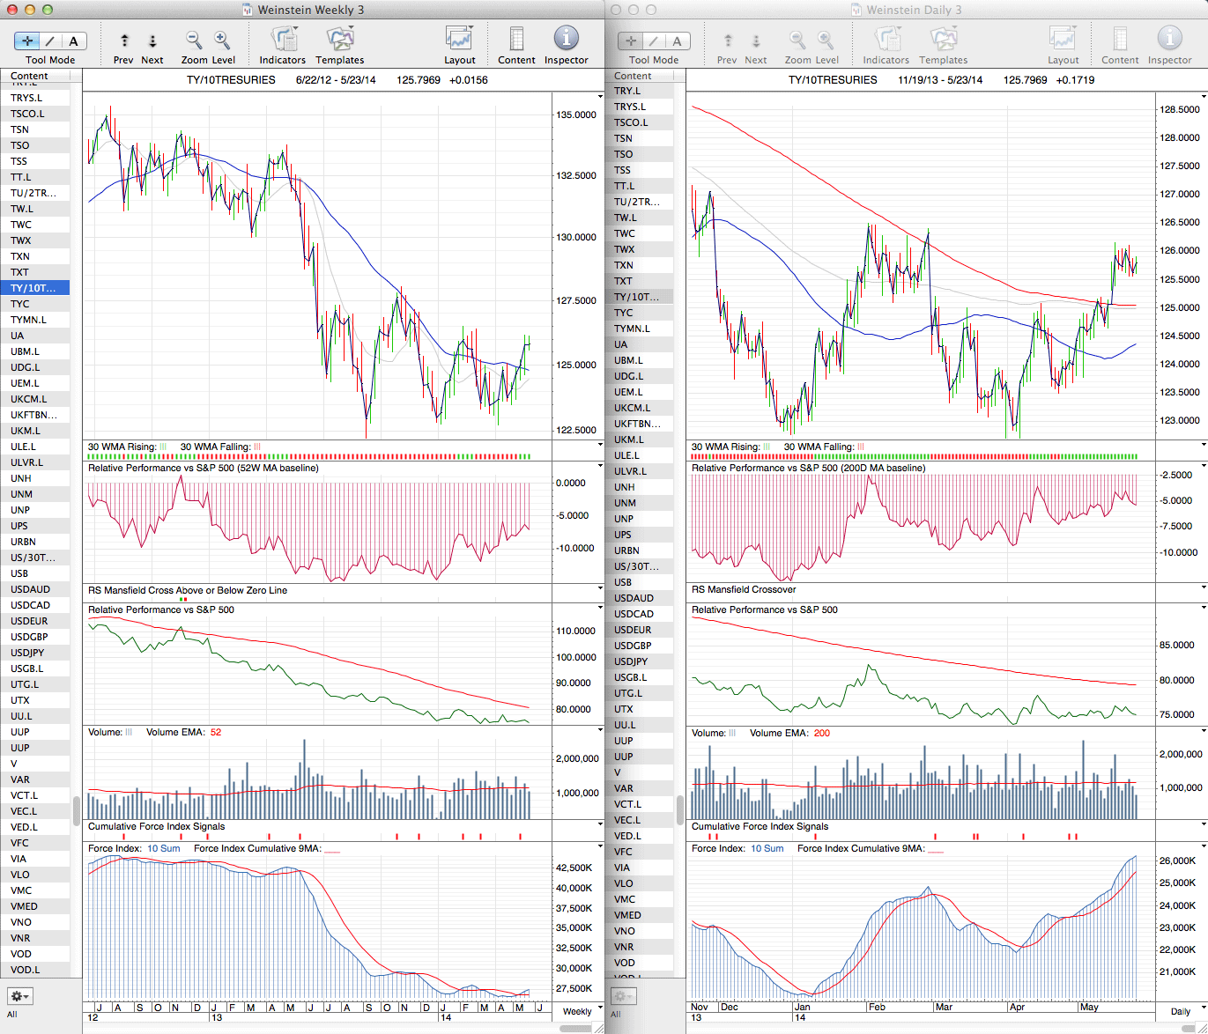Screen dimensions: 1208x1034
Task: Zoom out with the minus magnifier
Action: (194, 40)
